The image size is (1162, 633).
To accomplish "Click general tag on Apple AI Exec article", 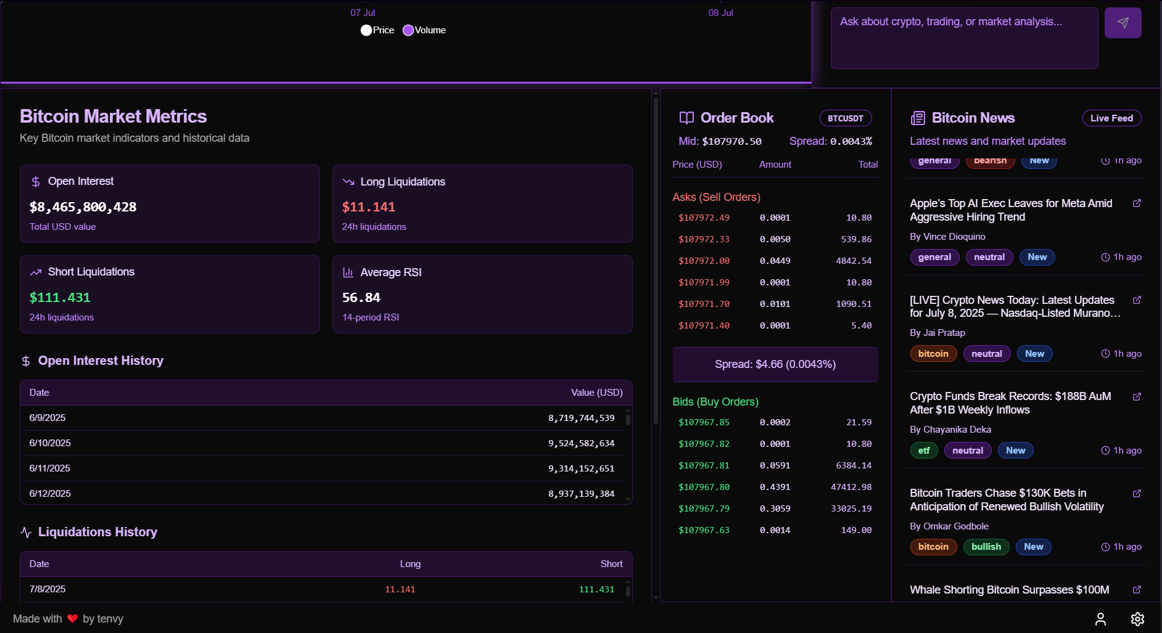I will point(934,257).
